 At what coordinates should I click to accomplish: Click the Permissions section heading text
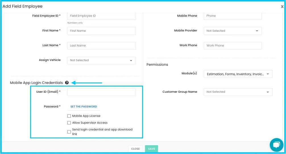pyautogui.click(x=157, y=65)
